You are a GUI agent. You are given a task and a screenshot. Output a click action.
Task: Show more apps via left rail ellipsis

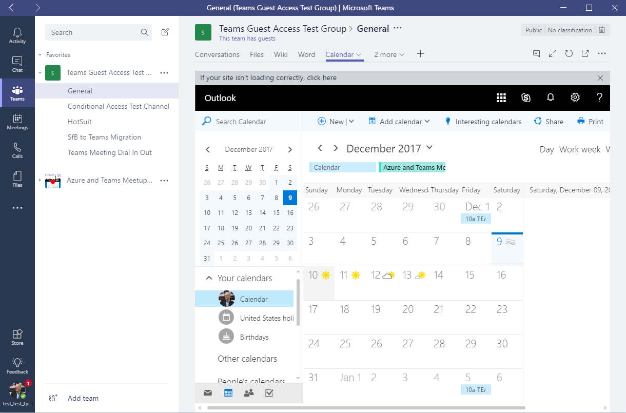pyautogui.click(x=17, y=208)
